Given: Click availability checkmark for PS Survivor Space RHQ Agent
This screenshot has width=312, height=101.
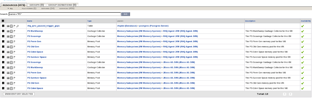Looking at the screenshot, I should coord(302,57).
